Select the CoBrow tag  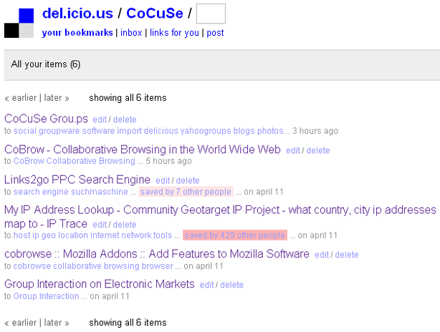29,161
